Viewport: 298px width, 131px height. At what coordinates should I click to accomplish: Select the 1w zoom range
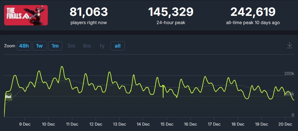[39, 46]
